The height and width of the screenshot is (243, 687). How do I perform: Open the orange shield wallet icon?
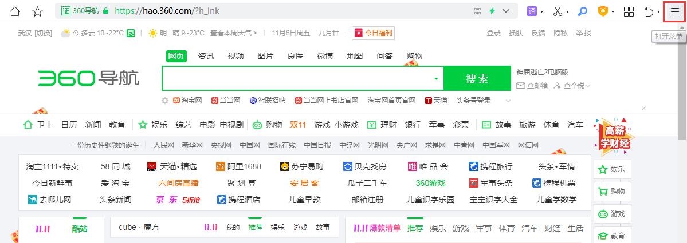(603, 11)
